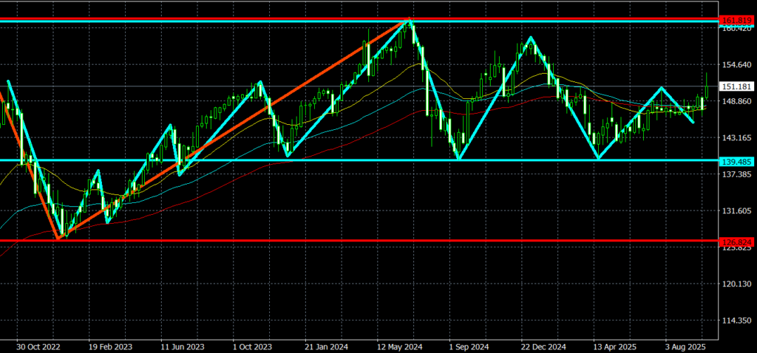
Task: Click the 120.130 price scale value
Action: (x=737, y=284)
